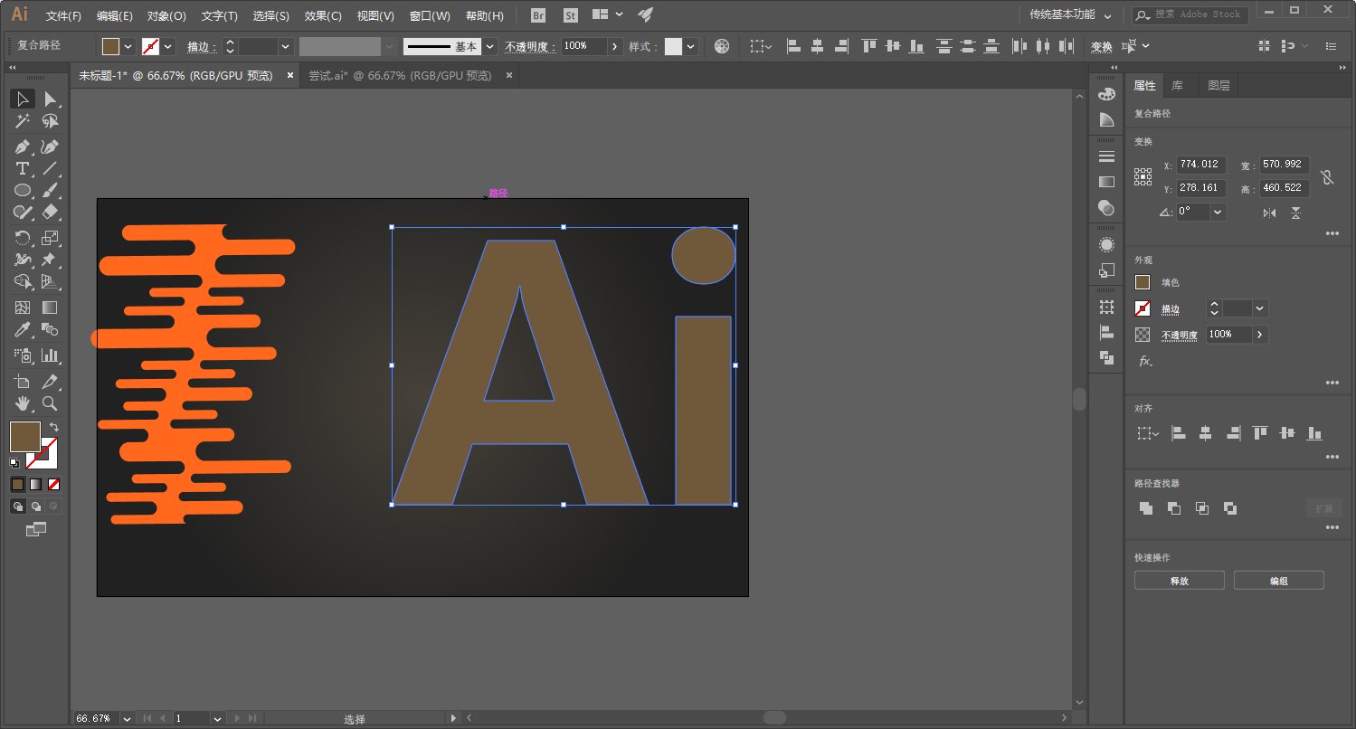Select the Direct Selection tool
This screenshot has width=1356, height=729.
[x=50, y=99]
